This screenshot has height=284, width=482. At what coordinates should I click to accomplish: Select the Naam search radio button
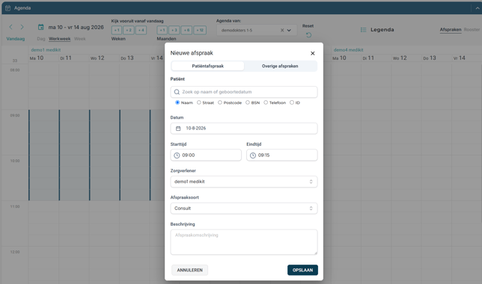(x=177, y=102)
